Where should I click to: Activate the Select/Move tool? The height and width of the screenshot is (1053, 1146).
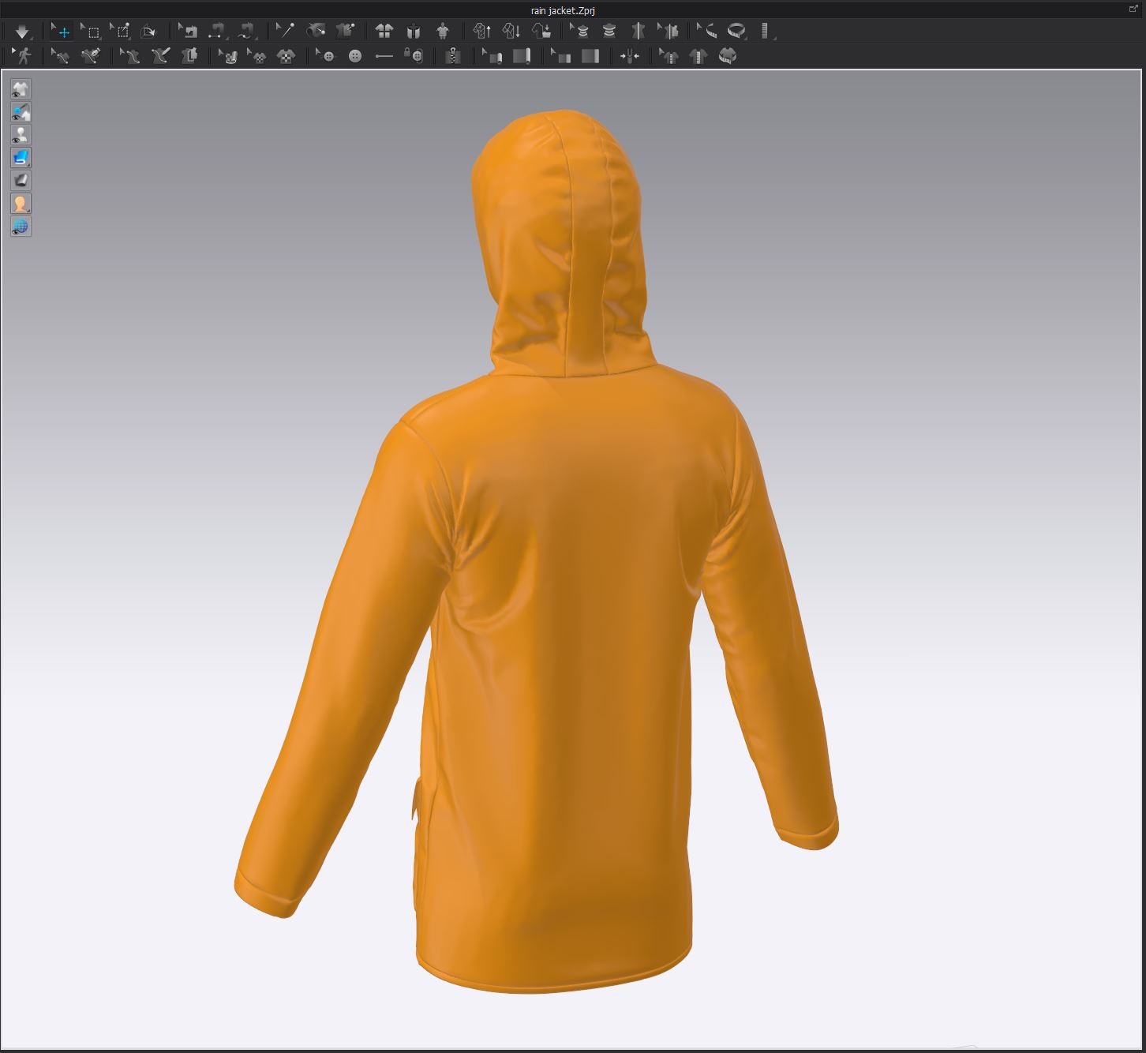[x=62, y=32]
